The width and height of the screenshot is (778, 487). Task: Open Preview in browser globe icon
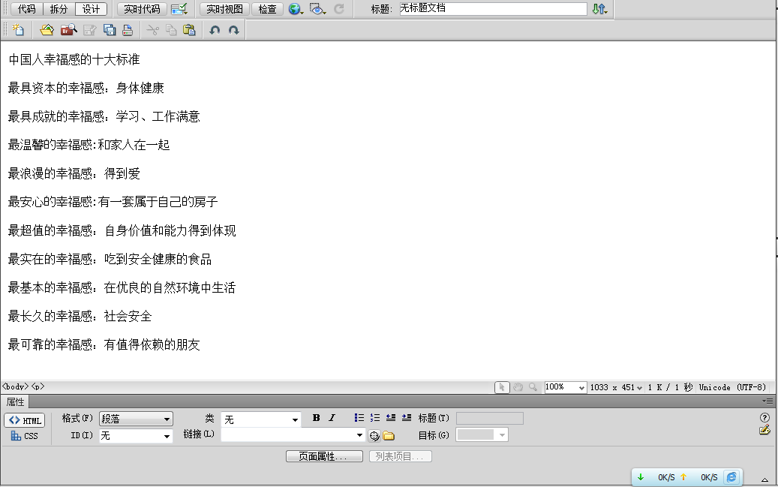(296, 9)
